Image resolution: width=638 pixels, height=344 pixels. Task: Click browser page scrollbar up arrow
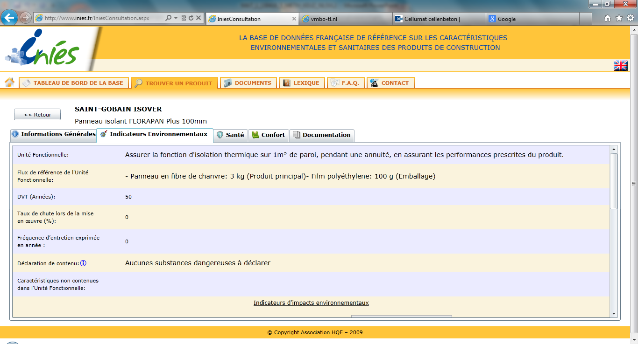pos(634,30)
